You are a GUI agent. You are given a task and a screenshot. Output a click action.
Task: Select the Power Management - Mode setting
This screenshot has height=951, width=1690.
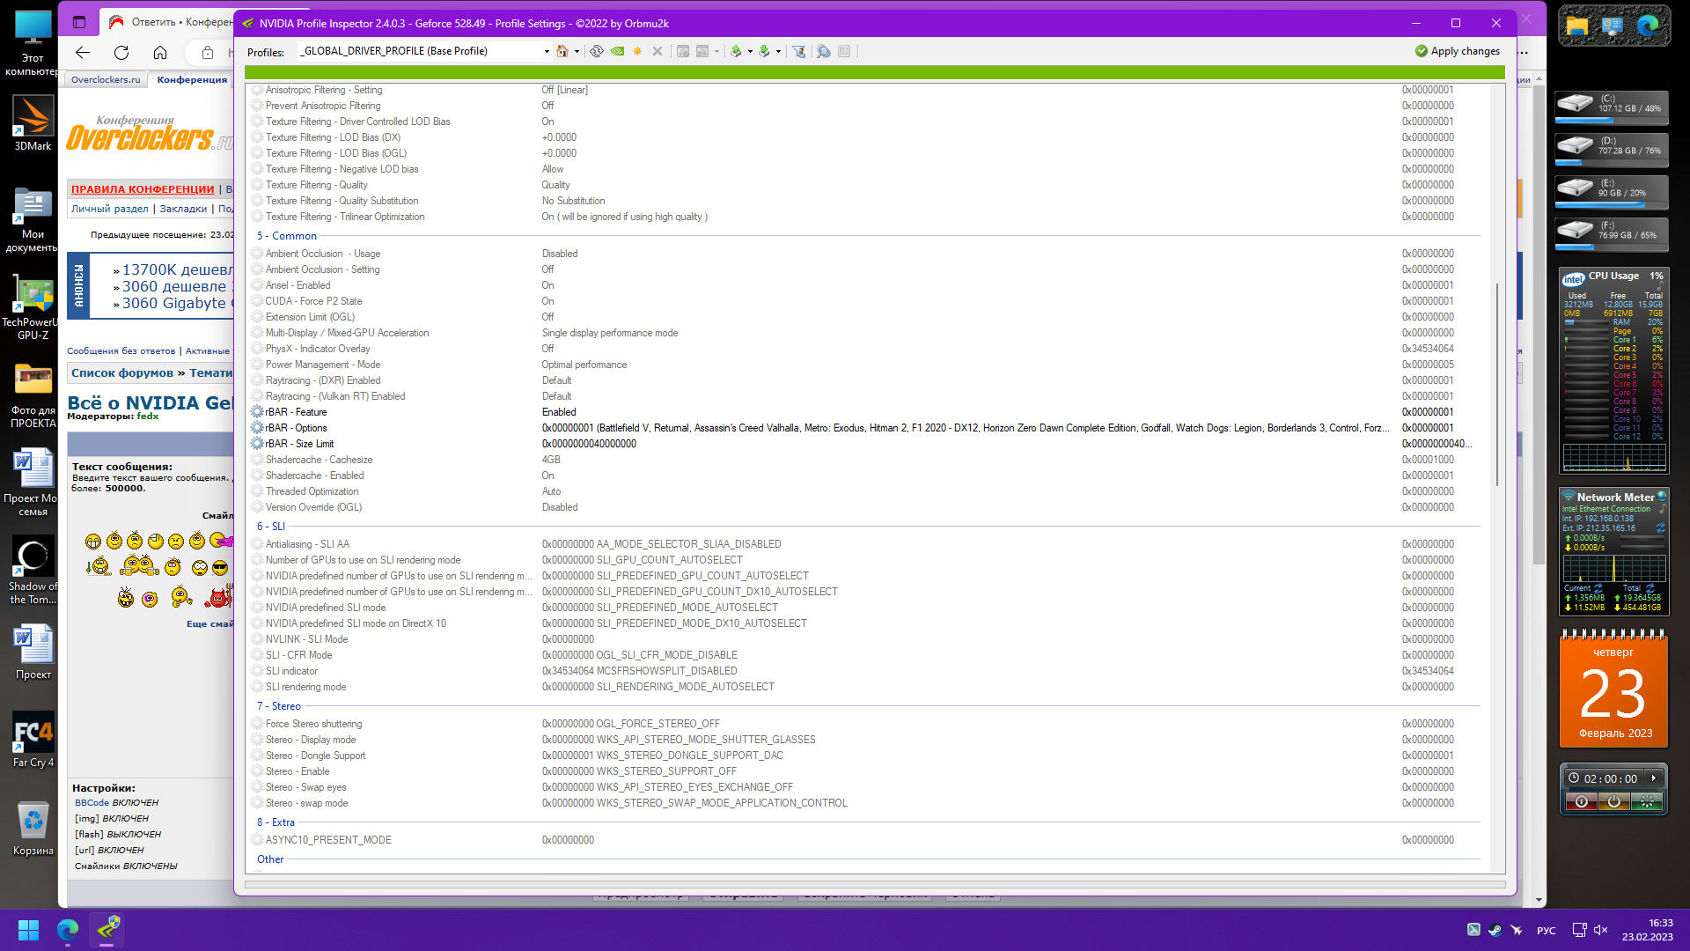click(323, 365)
